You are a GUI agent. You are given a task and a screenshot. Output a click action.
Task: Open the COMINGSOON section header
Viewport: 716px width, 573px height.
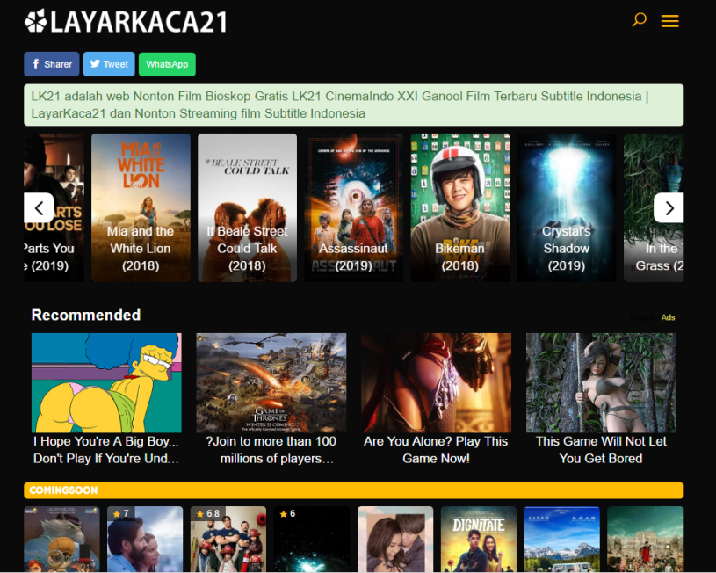coord(63,490)
